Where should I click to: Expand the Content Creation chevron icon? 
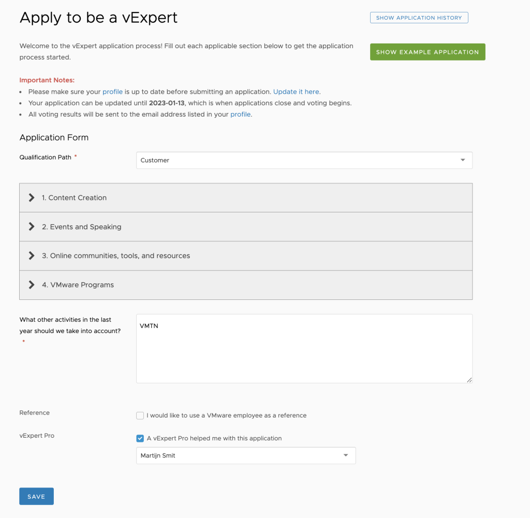[x=32, y=197]
